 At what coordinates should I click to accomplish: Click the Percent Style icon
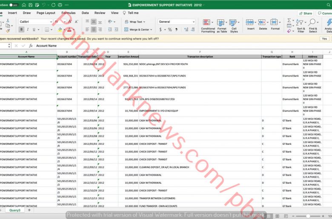170,30
